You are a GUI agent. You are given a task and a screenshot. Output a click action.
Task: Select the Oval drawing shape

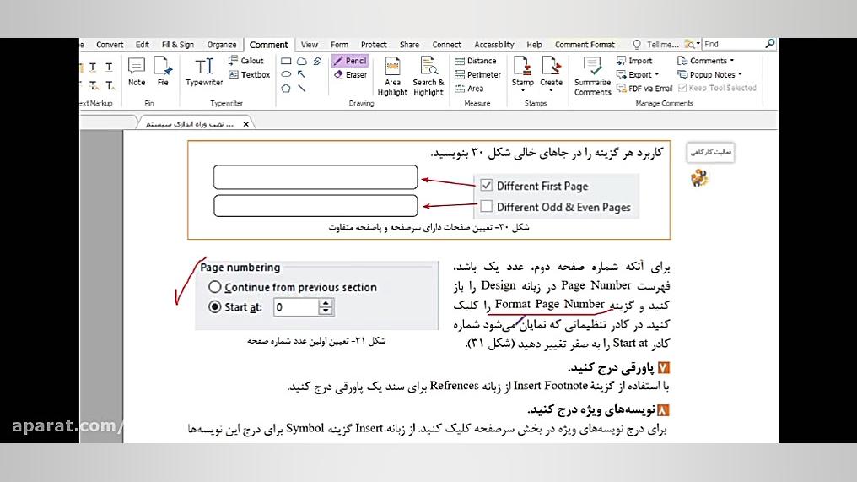(x=286, y=74)
